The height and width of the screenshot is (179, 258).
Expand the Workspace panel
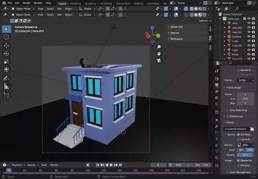coord(176,39)
